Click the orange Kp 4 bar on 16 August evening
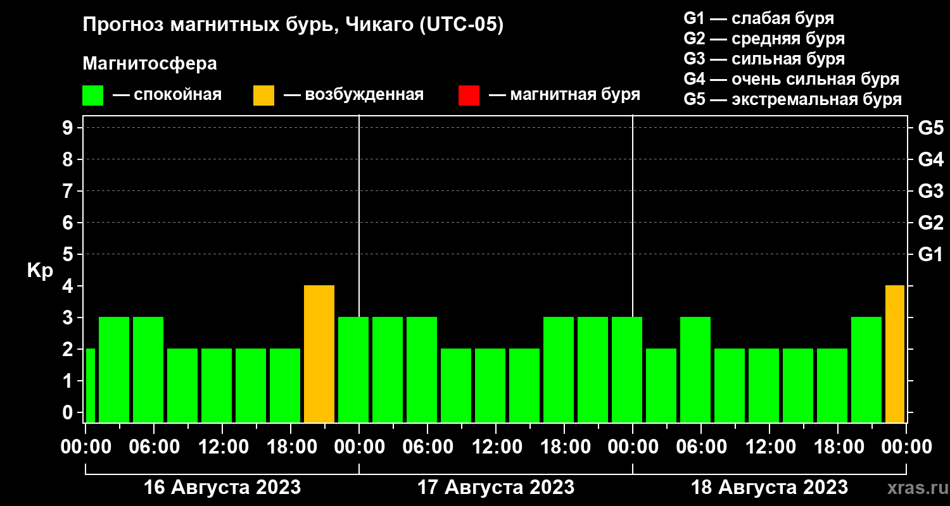The height and width of the screenshot is (506, 950). (x=319, y=354)
